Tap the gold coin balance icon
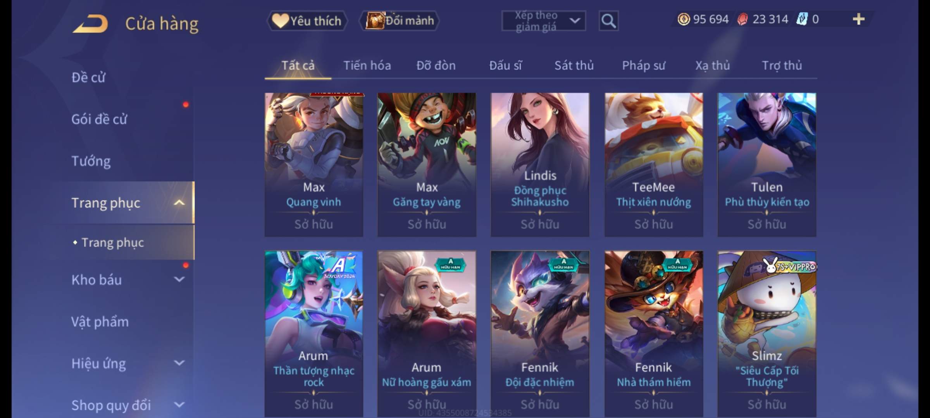The width and height of the screenshot is (930, 418). (684, 19)
